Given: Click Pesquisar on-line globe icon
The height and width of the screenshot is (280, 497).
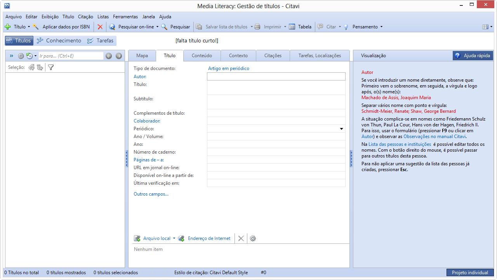Looking at the screenshot, I should coord(112,27).
